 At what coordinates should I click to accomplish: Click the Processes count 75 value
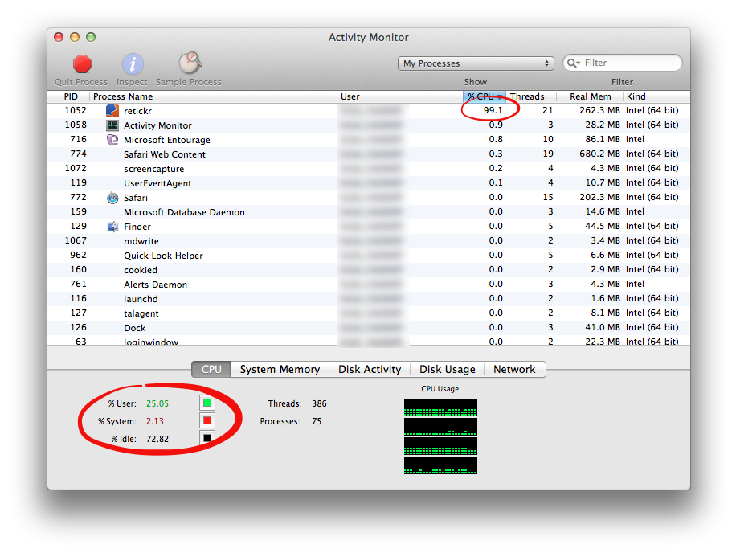317,421
